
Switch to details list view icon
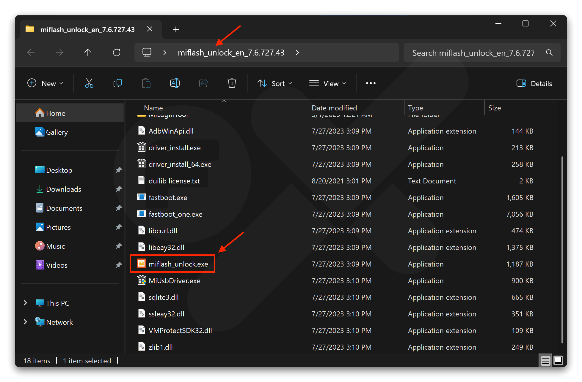(x=545, y=360)
